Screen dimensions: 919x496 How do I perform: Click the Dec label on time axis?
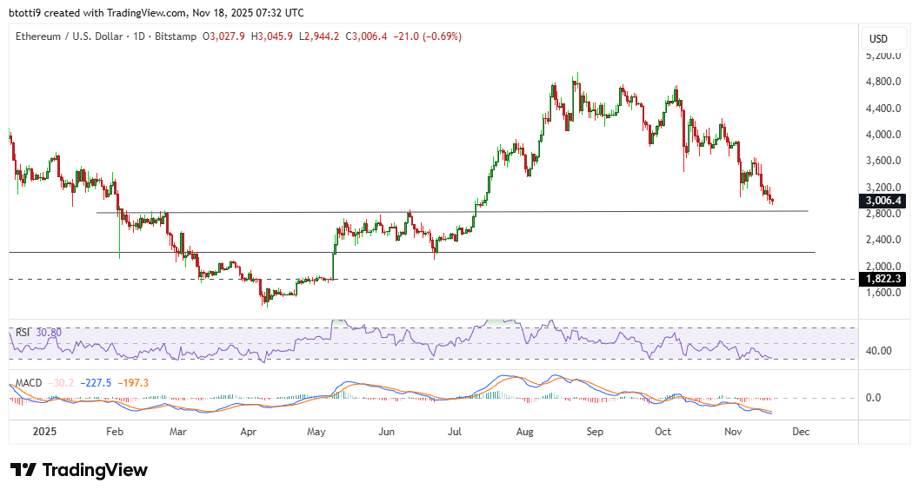pos(801,431)
